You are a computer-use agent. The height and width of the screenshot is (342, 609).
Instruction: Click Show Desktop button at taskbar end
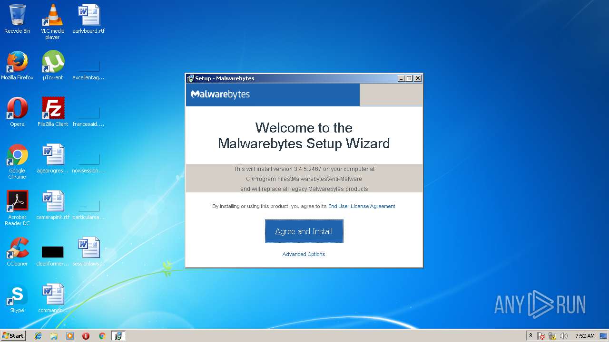point(604,336)
